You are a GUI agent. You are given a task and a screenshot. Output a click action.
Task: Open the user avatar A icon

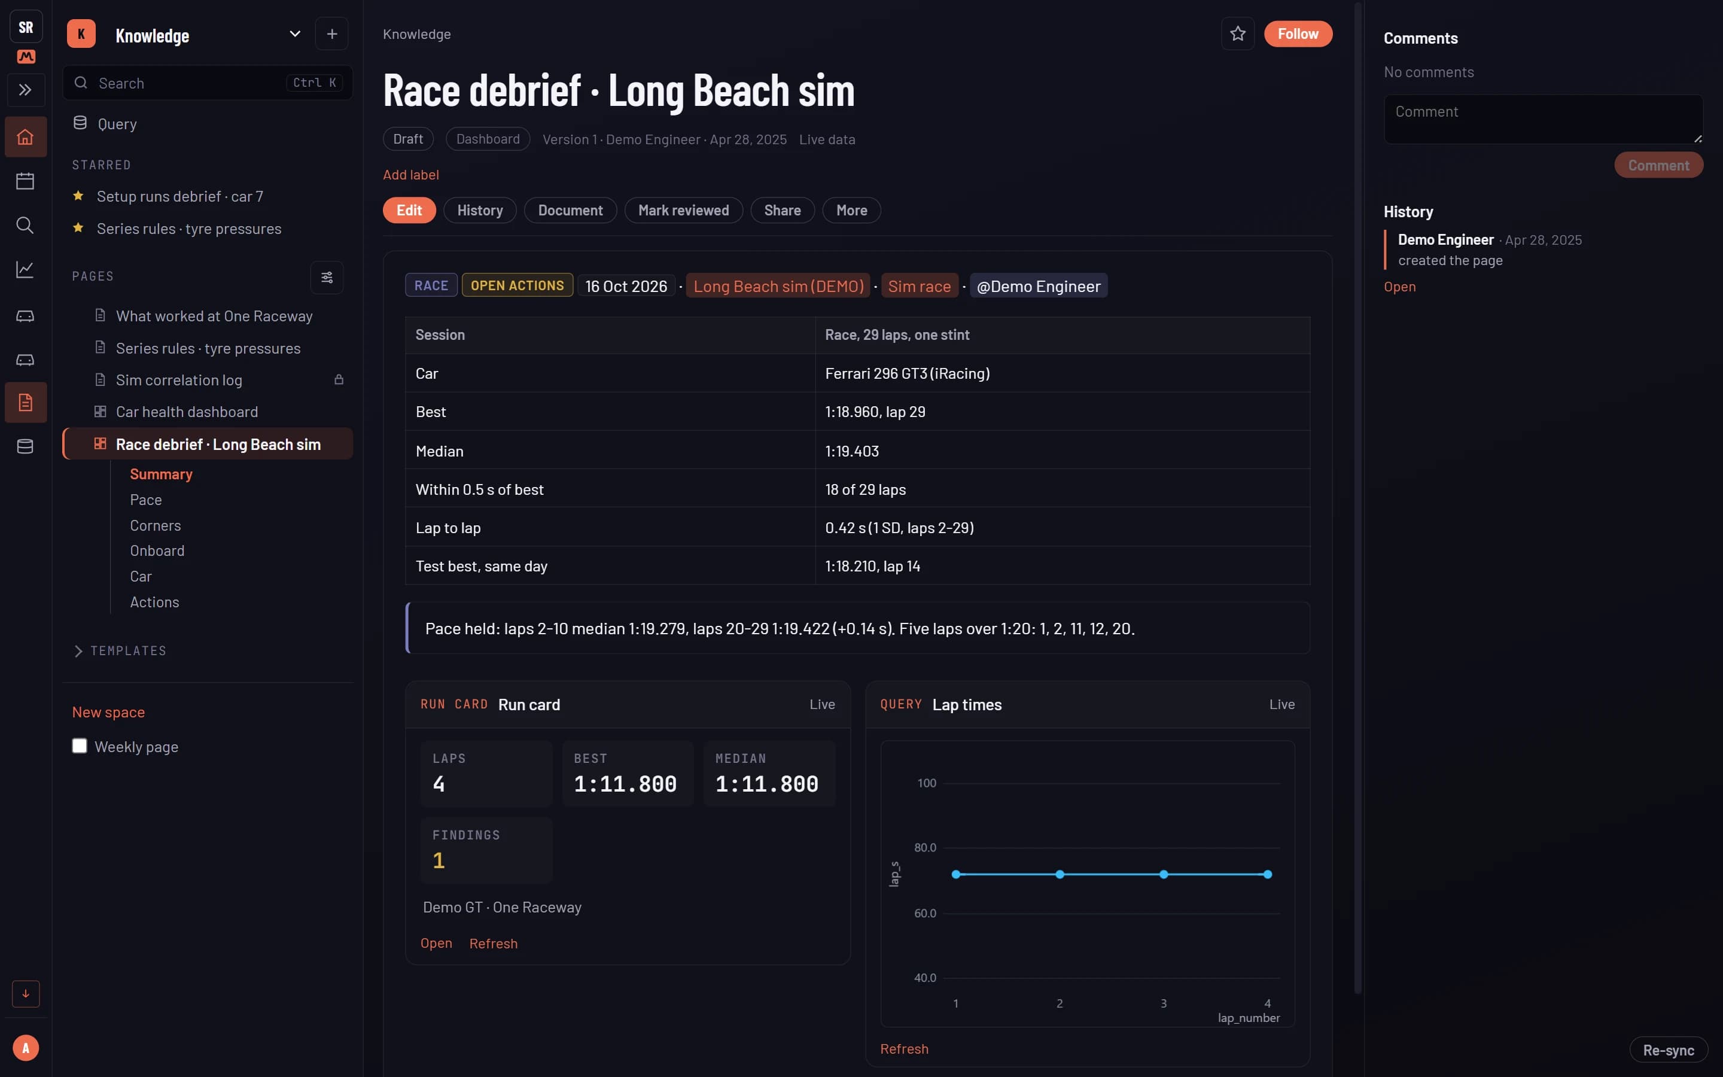click(x=26, y=1048)
